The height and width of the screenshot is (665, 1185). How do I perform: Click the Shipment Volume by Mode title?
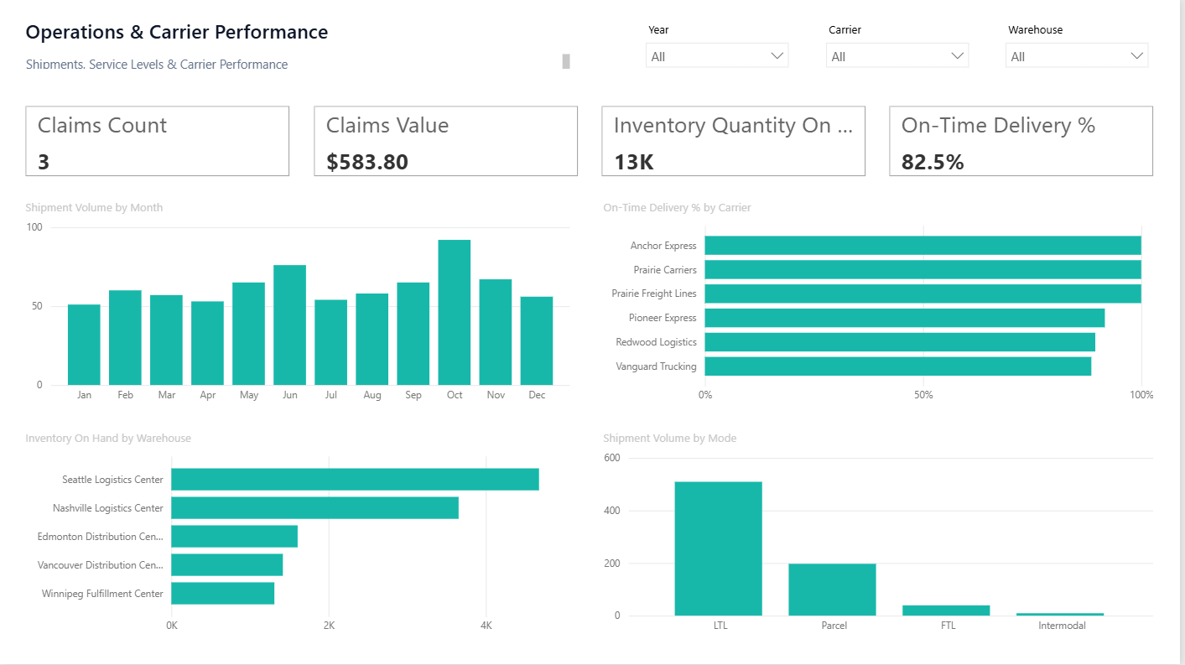click(669, 438)
